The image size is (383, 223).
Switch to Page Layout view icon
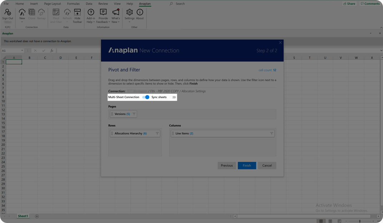coord(330,221)
